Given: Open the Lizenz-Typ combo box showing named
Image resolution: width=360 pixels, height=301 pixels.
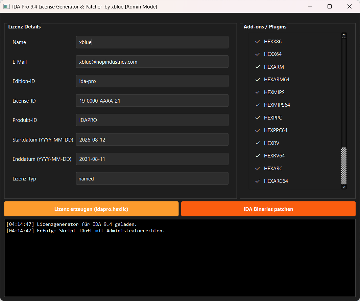Looking at the screenshot, I should (152, 178).
